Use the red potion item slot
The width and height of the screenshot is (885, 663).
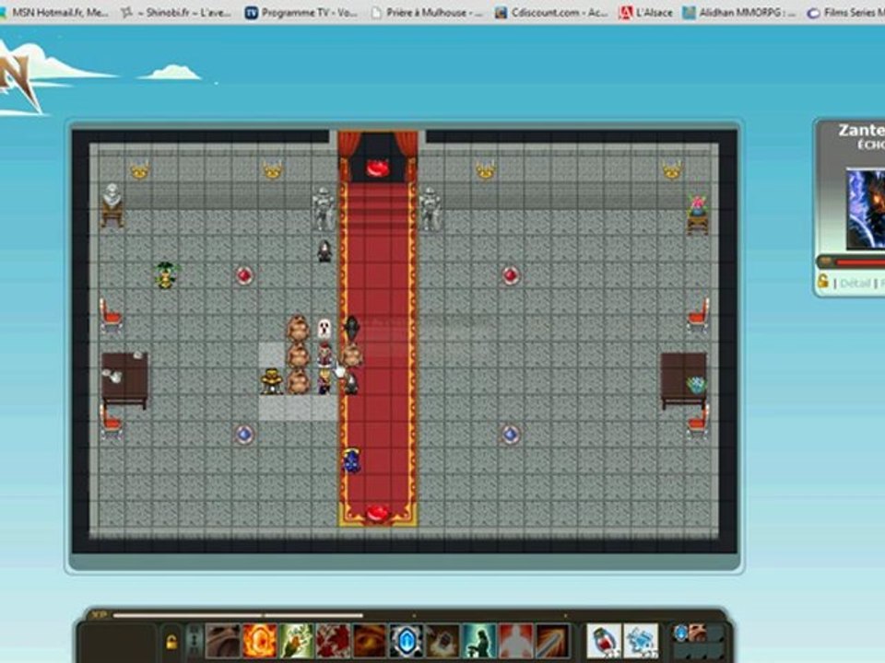click(x=604, y=641)
